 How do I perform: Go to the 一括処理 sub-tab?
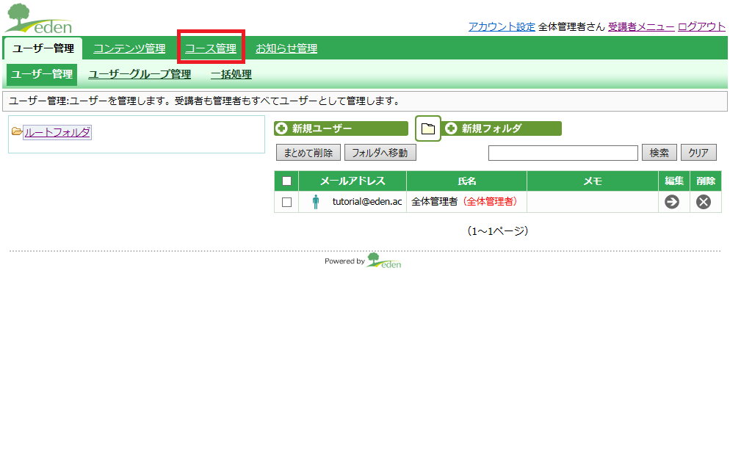(x=231, y=74)
